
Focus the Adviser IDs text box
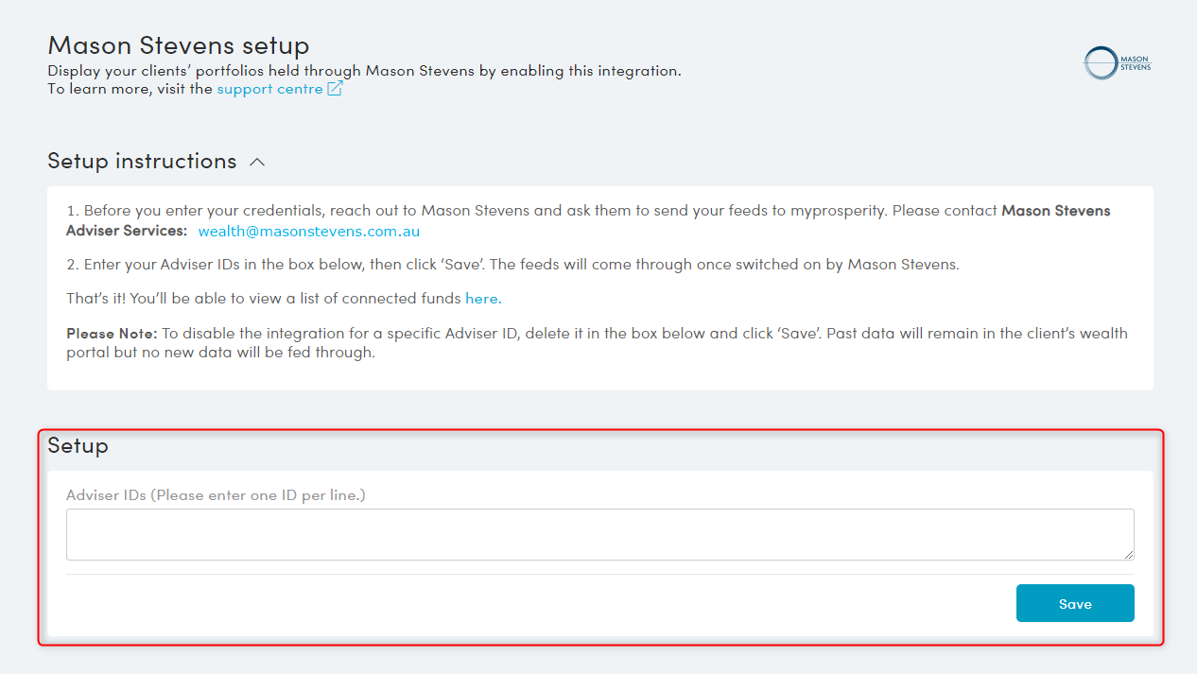pyautogui.click(x=599, y=534)
